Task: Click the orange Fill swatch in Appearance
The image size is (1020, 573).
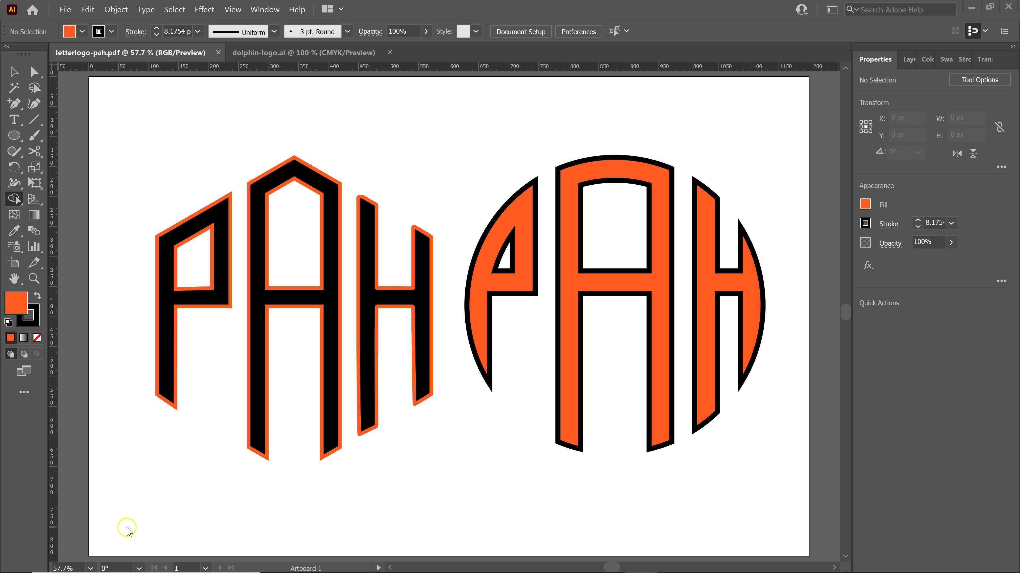Action: tap(865, 204)
